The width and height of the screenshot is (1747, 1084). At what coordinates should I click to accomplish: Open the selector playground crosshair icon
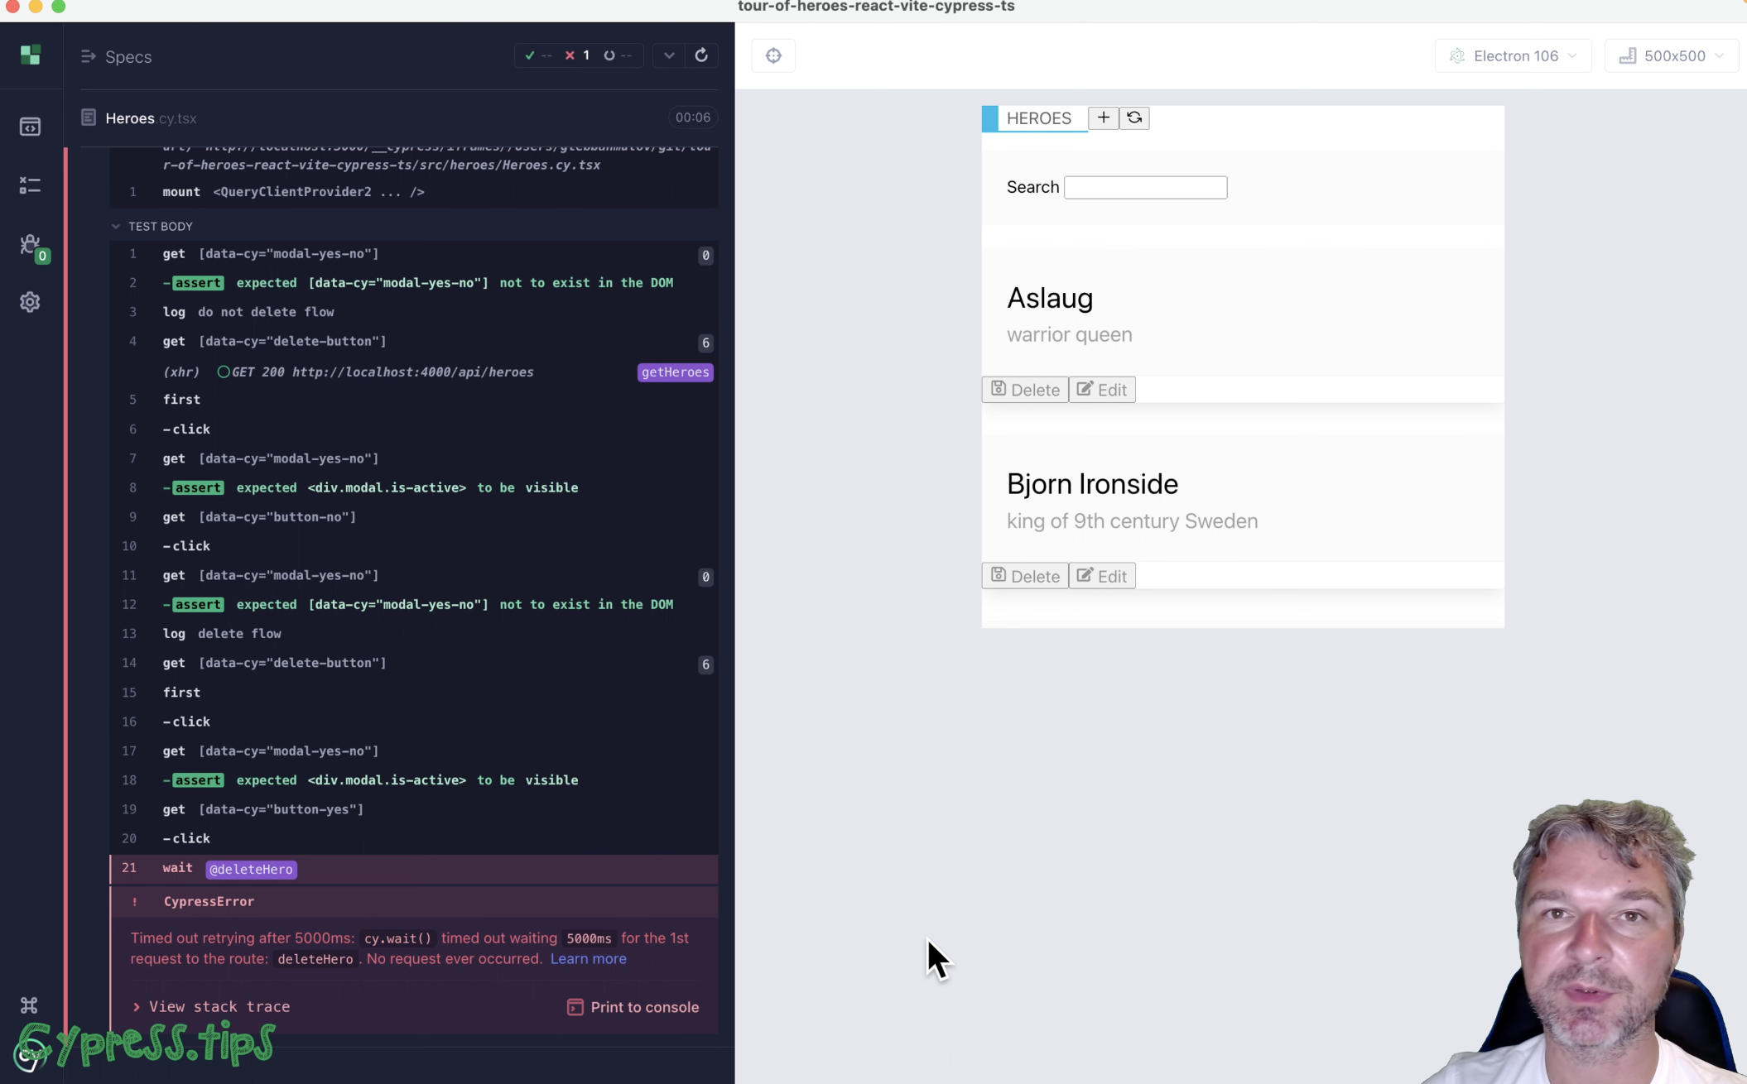pos(773,55)
